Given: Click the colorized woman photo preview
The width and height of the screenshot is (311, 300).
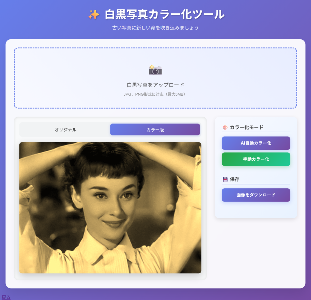Looking at the screenshot, I should tap(110, 208).
